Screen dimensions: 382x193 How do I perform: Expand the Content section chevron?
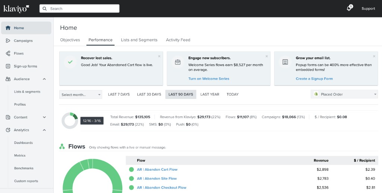point(44,117)
